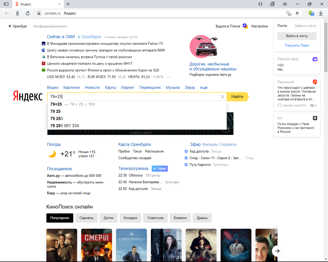Click the Завести почту link
The image size is (328, 262).
tap(305, 26)
